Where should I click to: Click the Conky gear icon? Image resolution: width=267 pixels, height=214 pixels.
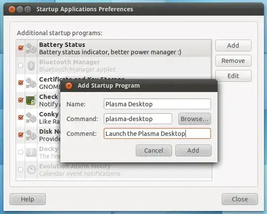click(31, 118)
